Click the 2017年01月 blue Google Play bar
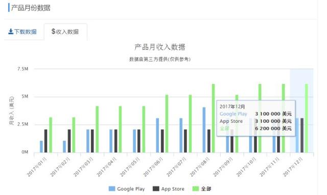This screenshot has height=195, width=327. (x=41, y=147)
